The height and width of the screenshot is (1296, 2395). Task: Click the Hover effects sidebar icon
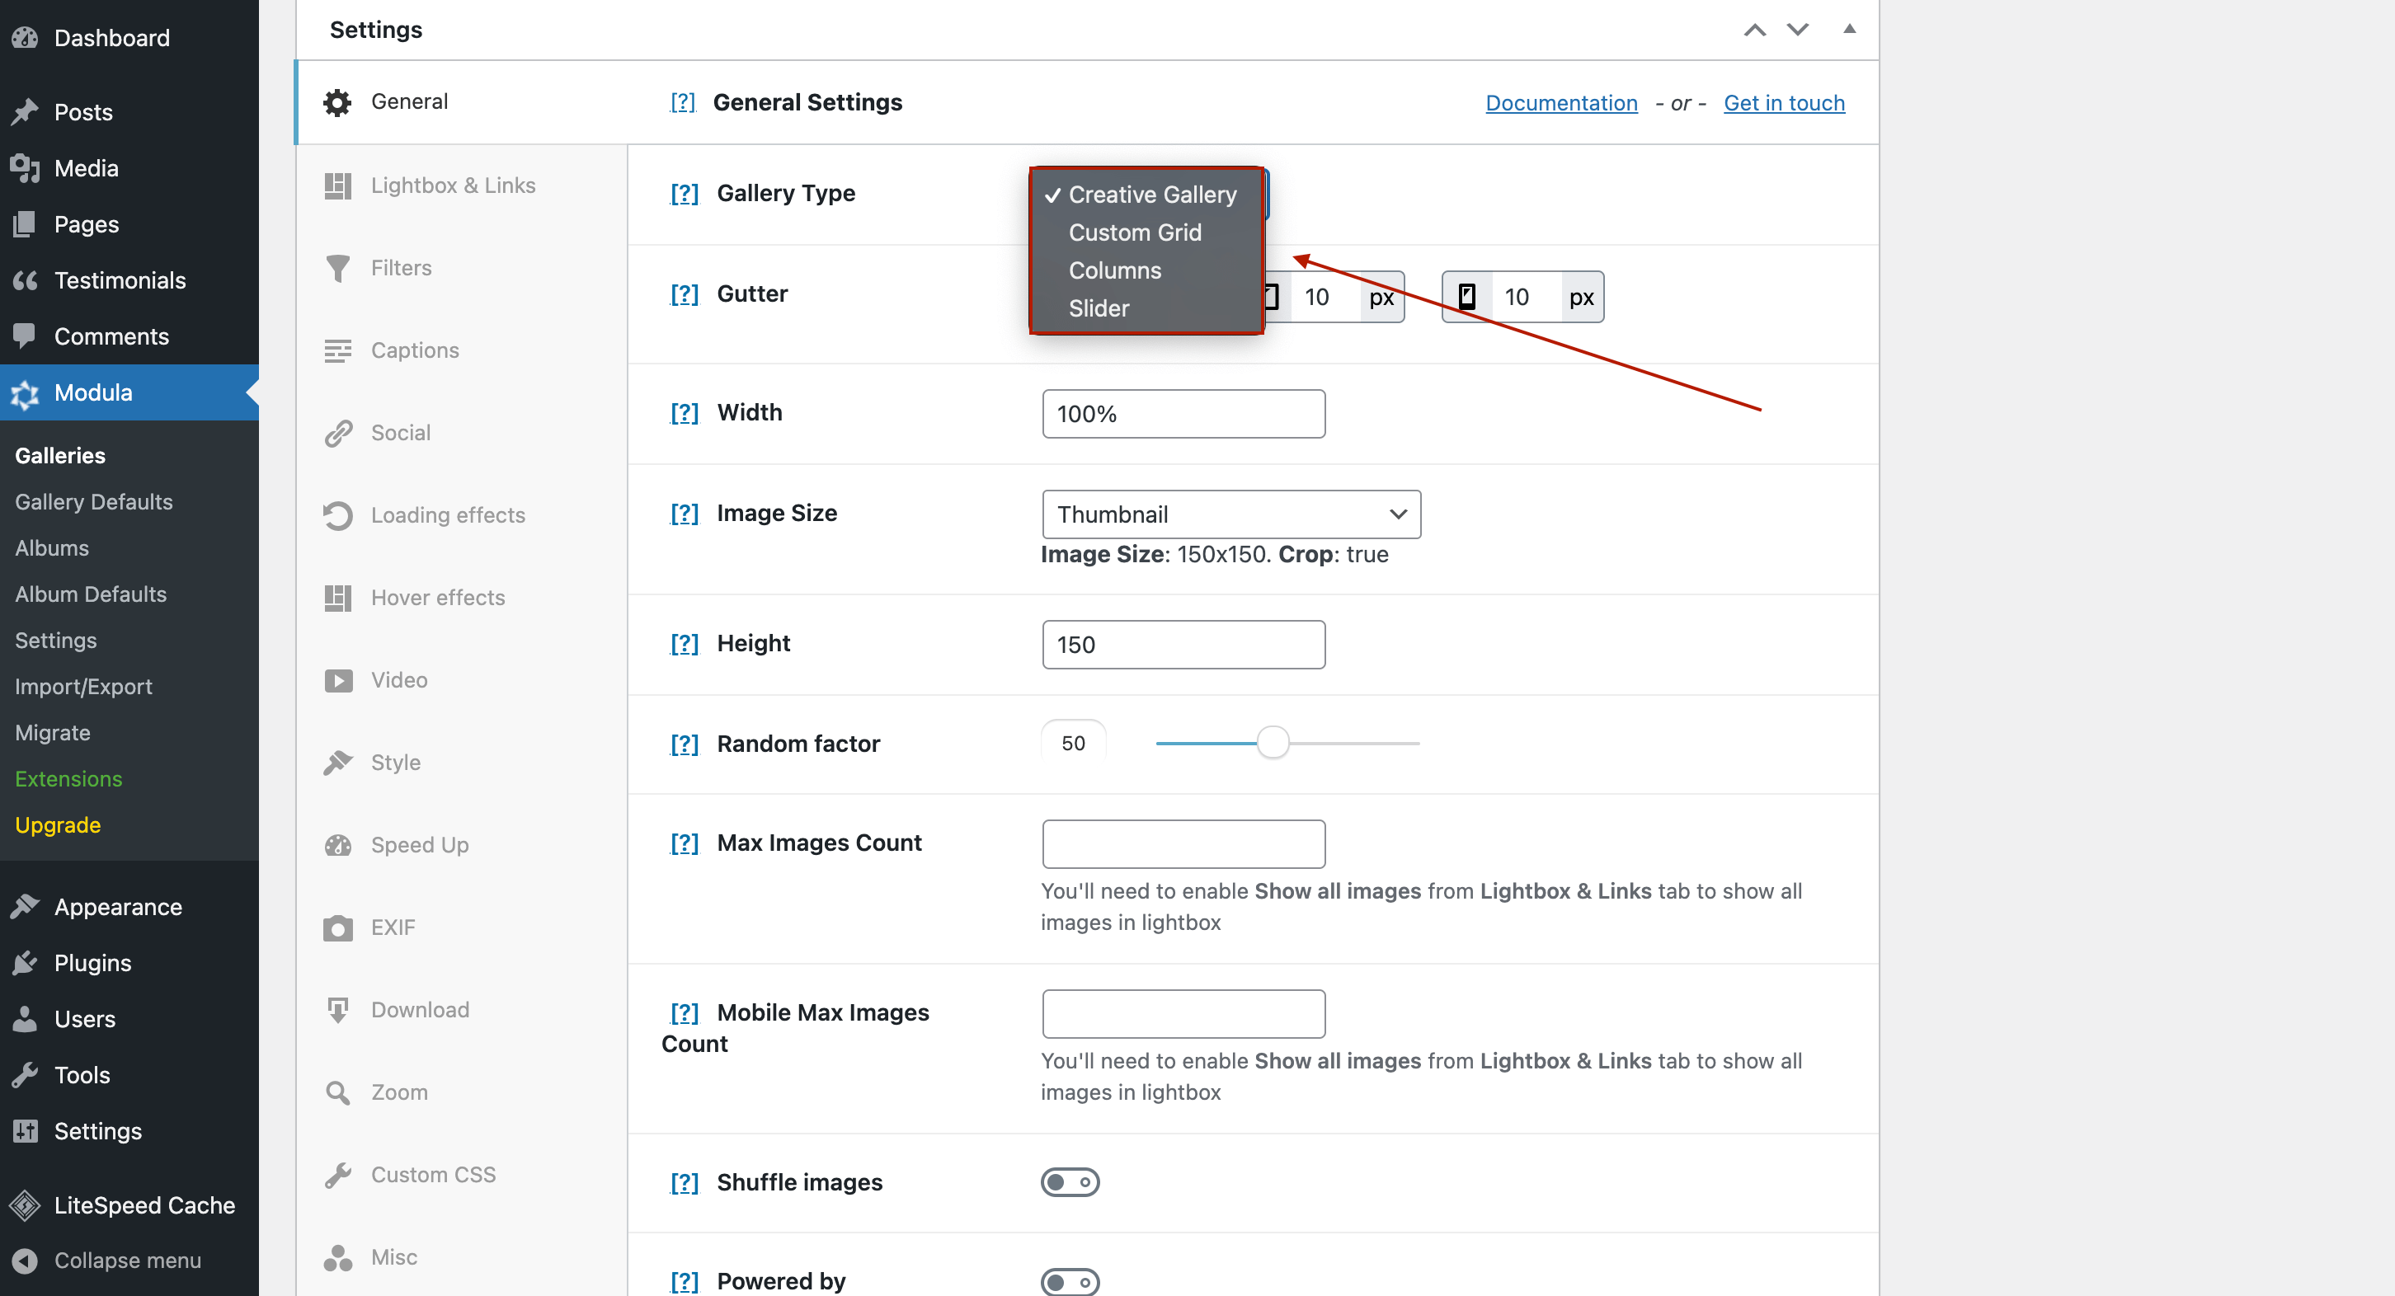(336, 597)
